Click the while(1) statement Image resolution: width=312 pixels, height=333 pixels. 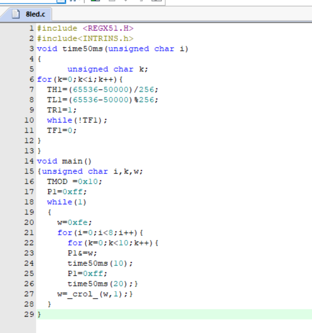[x=67, y=202]
